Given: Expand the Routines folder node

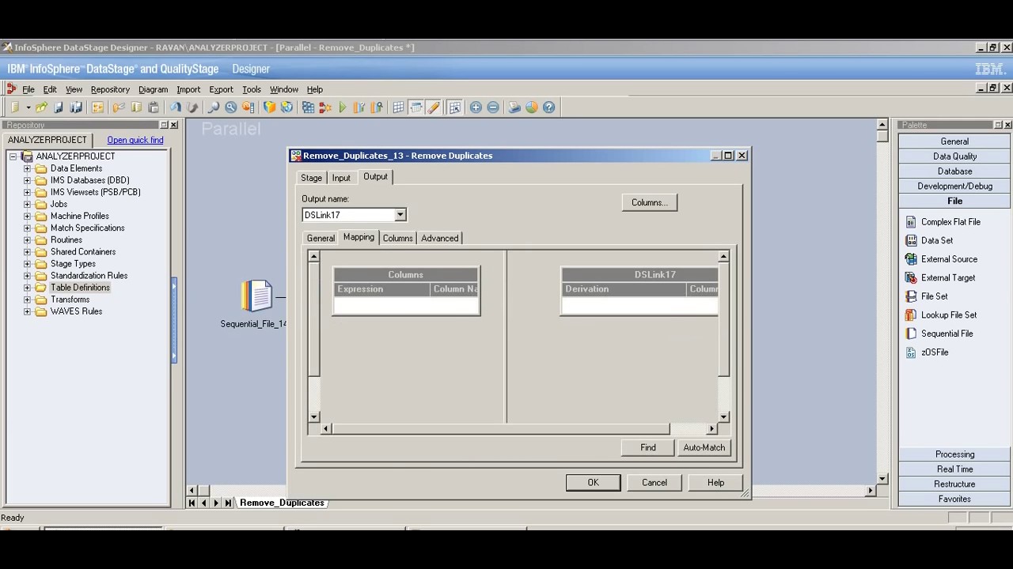Looking at the screenshot, I should (27, 239).
